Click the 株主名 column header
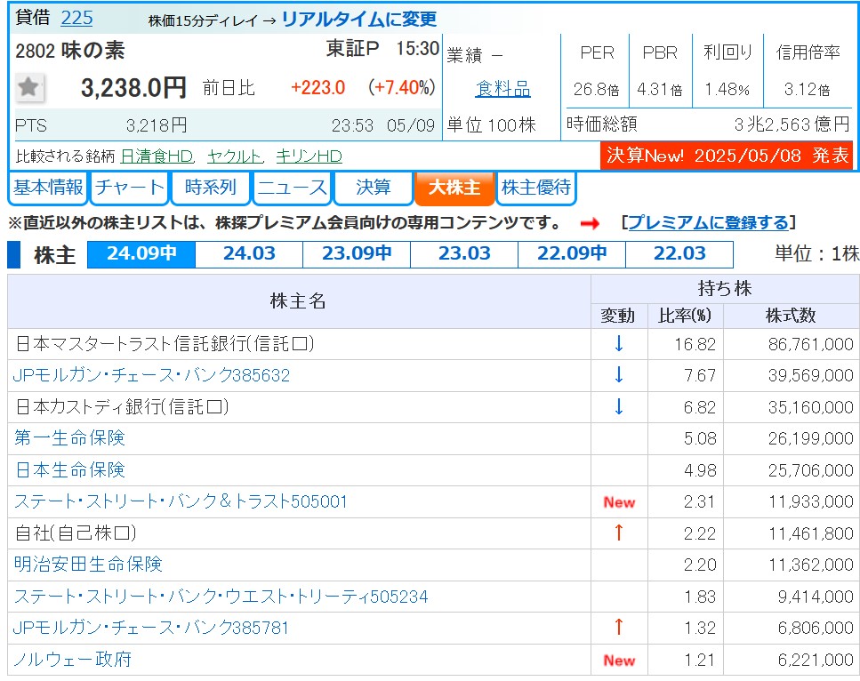Screen dimensions: 860x681 (x=298, y=301)
